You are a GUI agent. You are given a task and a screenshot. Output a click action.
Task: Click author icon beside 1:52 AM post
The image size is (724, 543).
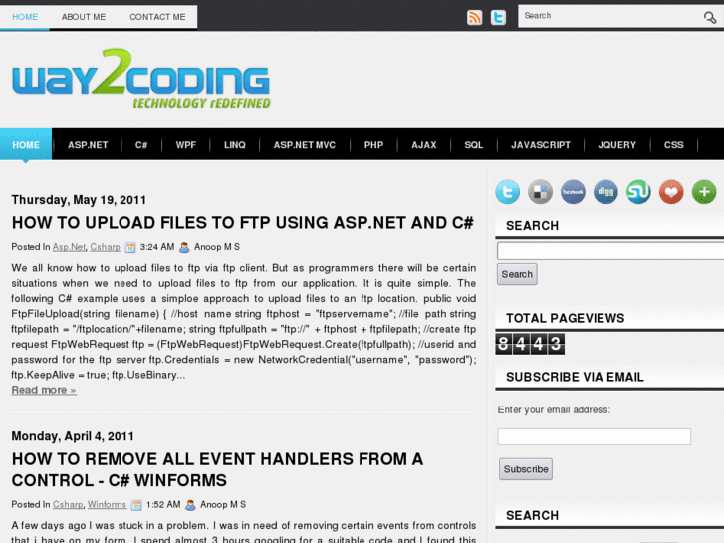click(x=190, y=505)
